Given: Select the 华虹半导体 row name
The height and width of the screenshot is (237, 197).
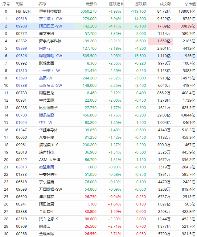Looking at the screenshot, I should point(48,130).
